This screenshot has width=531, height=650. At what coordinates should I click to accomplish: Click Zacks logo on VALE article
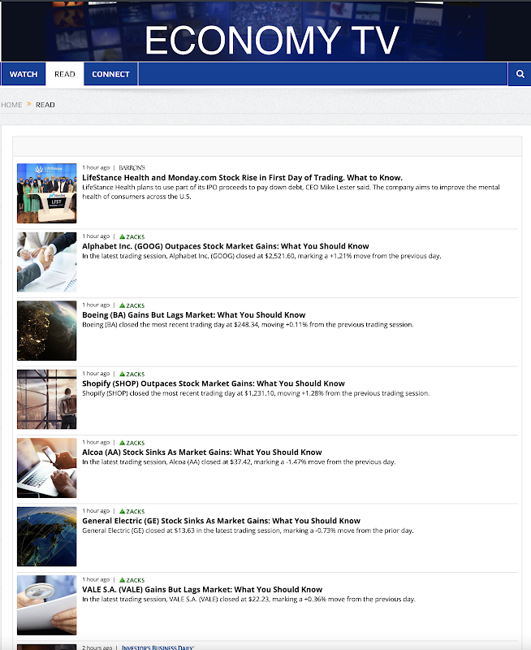pos(132,580)
